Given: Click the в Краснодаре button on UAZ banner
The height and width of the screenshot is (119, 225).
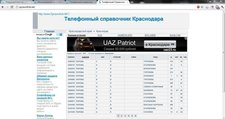Looking at the screenshot, I should [x=160, y=45].
